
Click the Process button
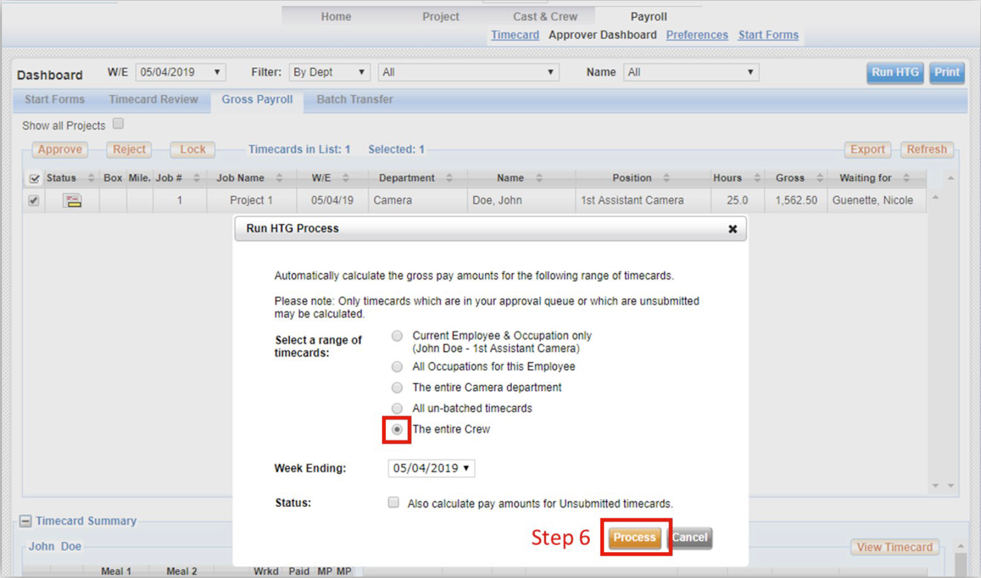pyautogui.click(x=634, y=537)
